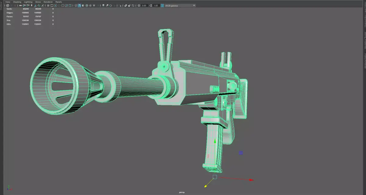Toggle the motion blur icon
The height and width of the screenshot is (195, 366).
coord(107,5)
